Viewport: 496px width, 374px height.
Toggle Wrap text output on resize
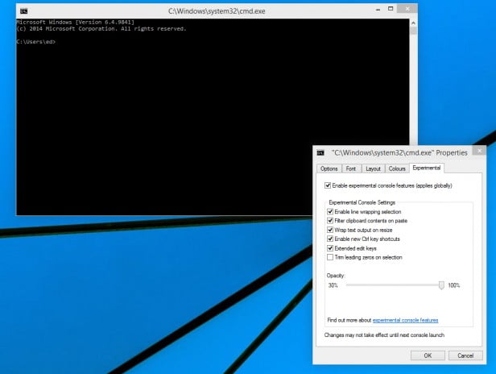click(x=331, y=230)
